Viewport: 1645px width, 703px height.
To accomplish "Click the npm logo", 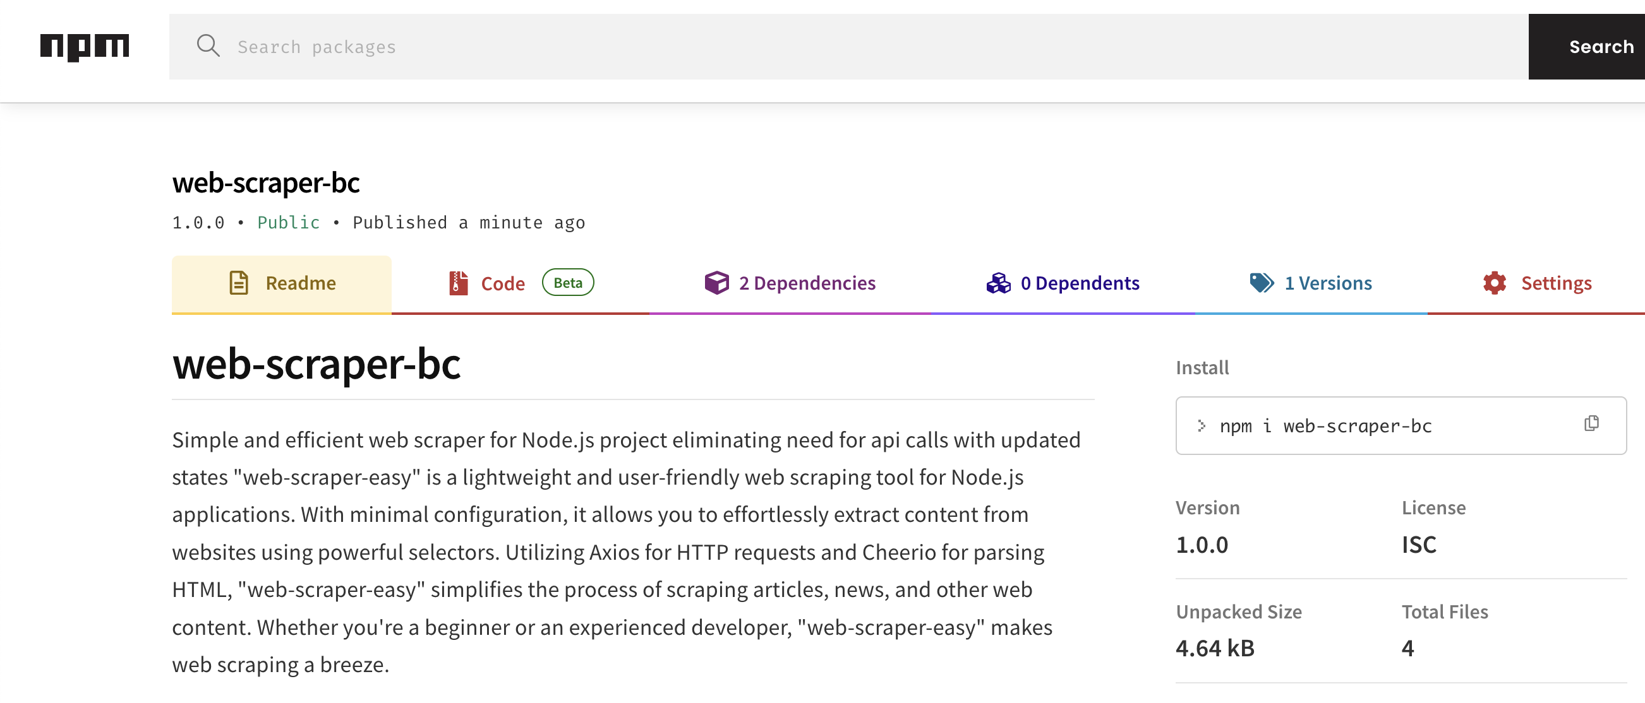I will point(83,46).
